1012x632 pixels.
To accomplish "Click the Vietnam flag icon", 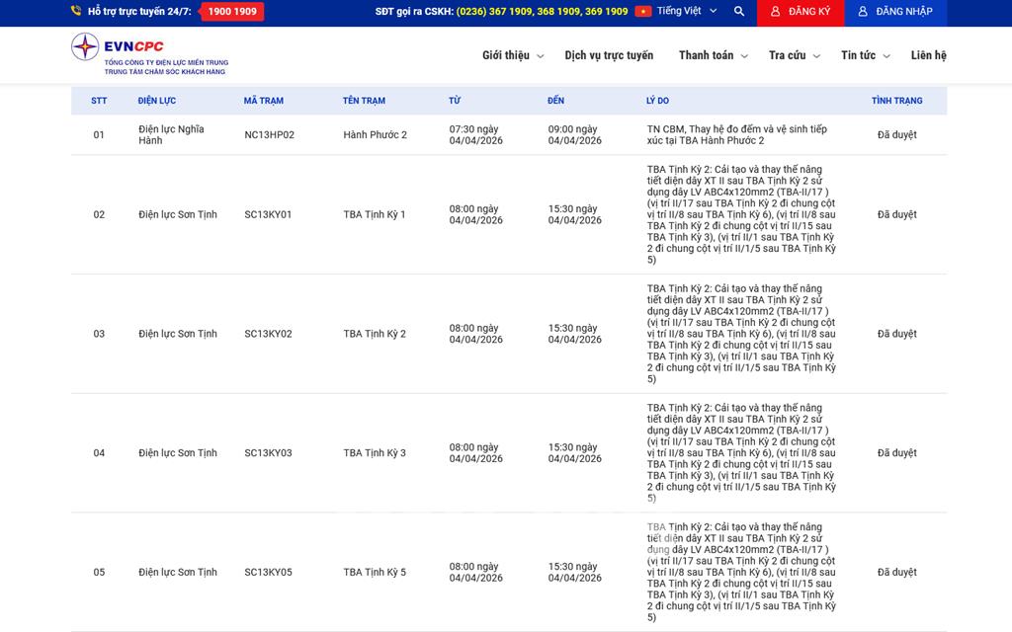I will pyautogui.click(x=643, y=12).
